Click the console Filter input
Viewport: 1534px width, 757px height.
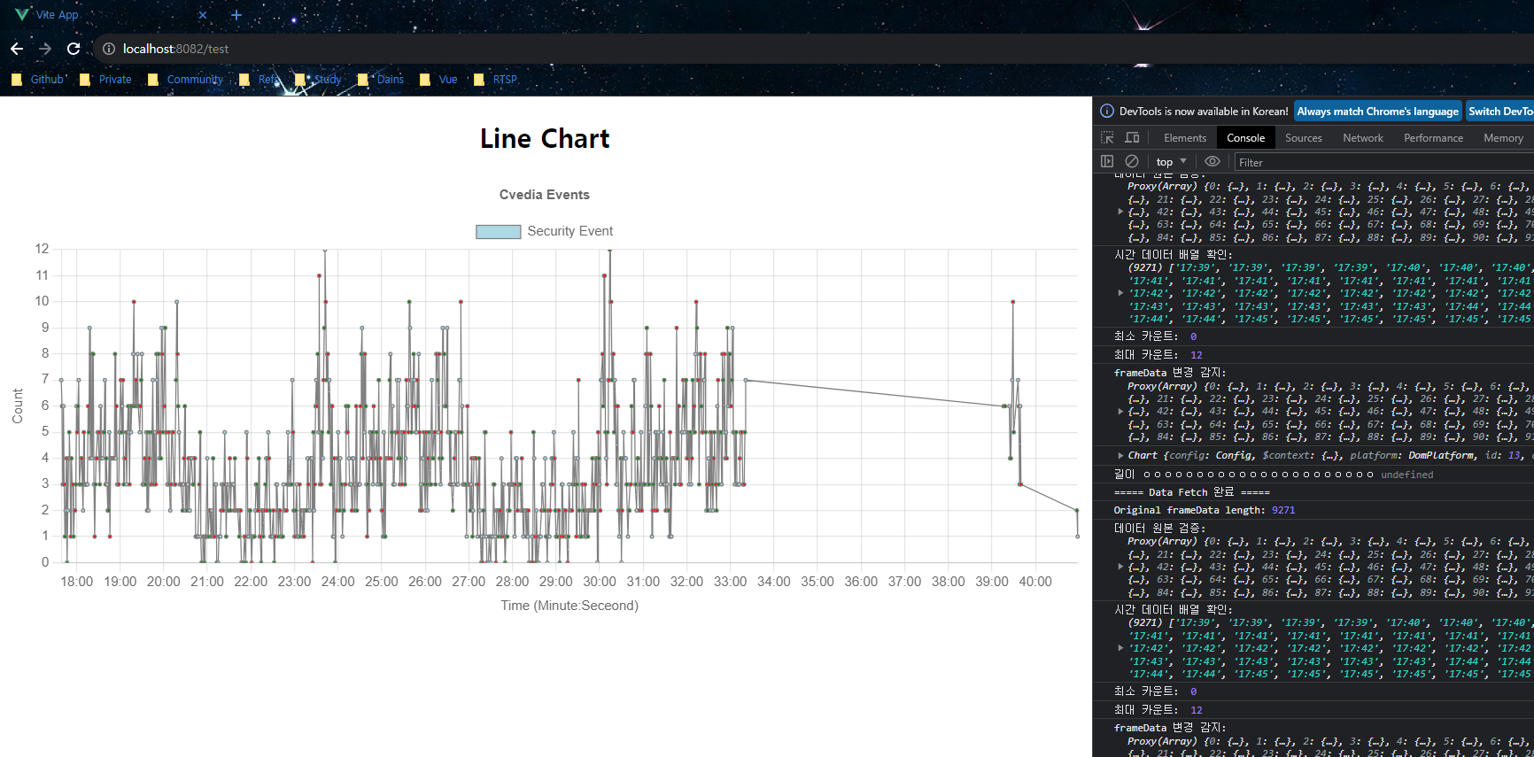click(x=1383, y=162)
